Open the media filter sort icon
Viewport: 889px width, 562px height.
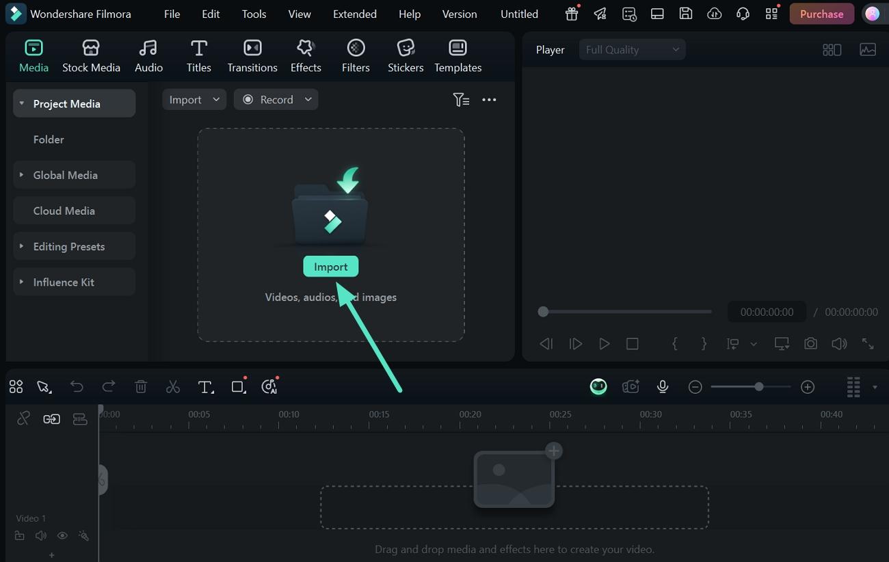pos(461,100)
